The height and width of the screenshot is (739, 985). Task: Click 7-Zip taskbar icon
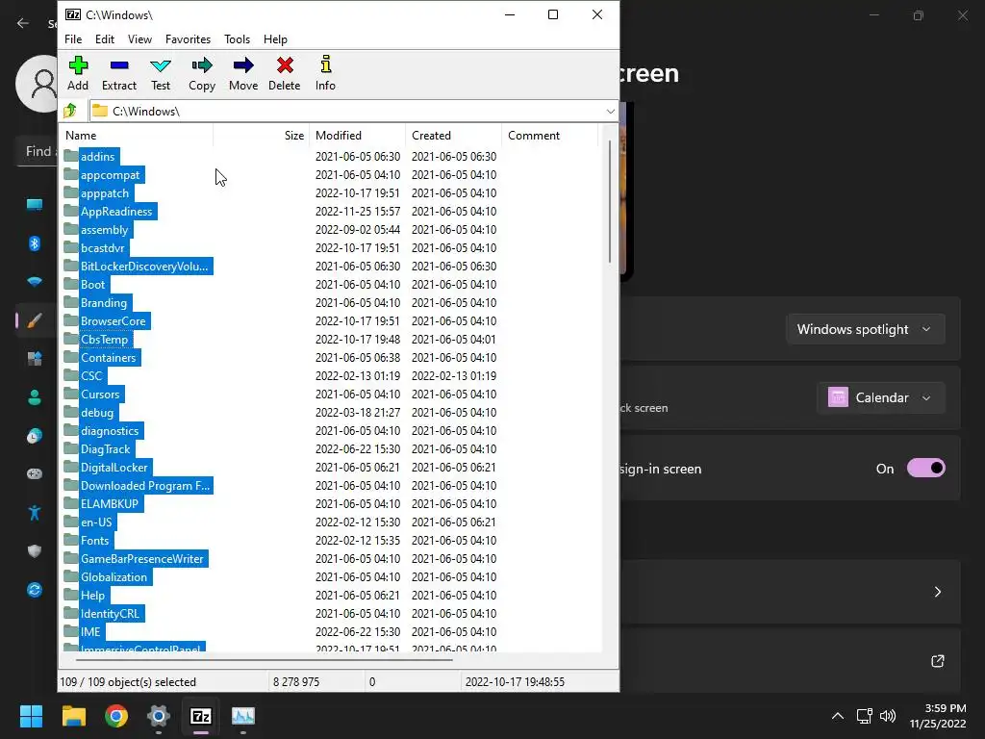200,716
